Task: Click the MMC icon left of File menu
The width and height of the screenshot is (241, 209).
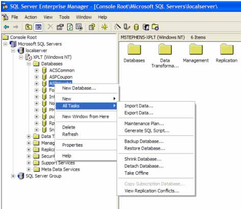Action: pyautogui.click(x=5, y=17)
